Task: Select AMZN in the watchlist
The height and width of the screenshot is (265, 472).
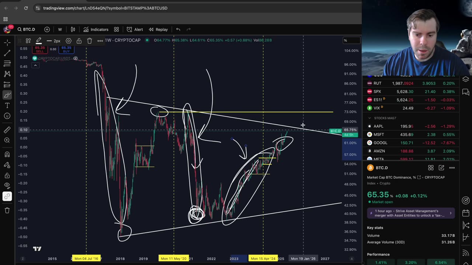Action: (411, 151)
